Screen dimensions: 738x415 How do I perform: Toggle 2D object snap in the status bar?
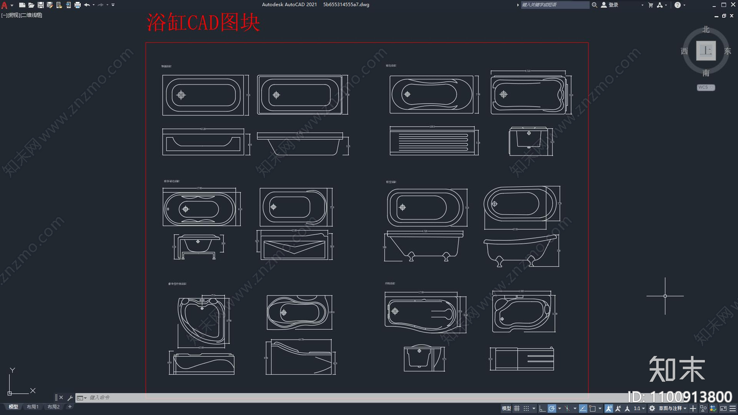pyautogui.click(x=592, y=409)
